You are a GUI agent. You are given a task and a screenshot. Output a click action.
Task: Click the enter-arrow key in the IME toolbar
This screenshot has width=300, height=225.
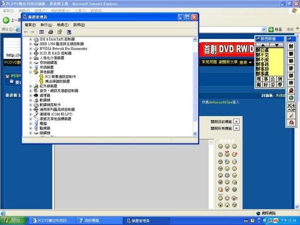click(293, 110)
